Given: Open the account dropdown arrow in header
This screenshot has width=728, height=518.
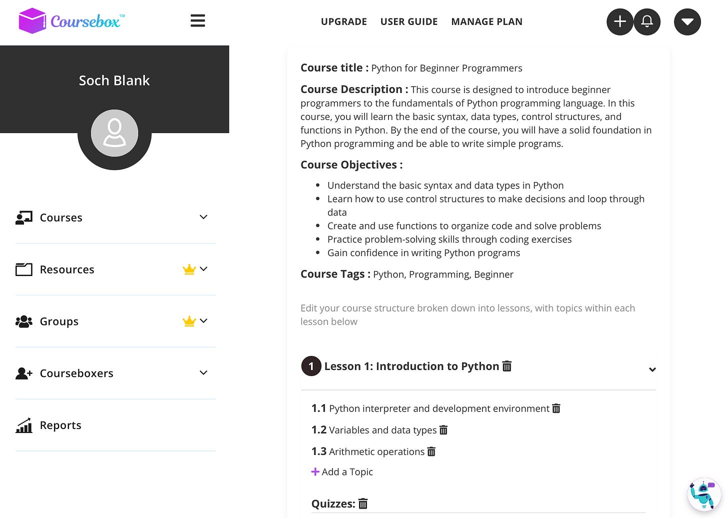Looking at the screenshot, I should click(x=687, y=21).
